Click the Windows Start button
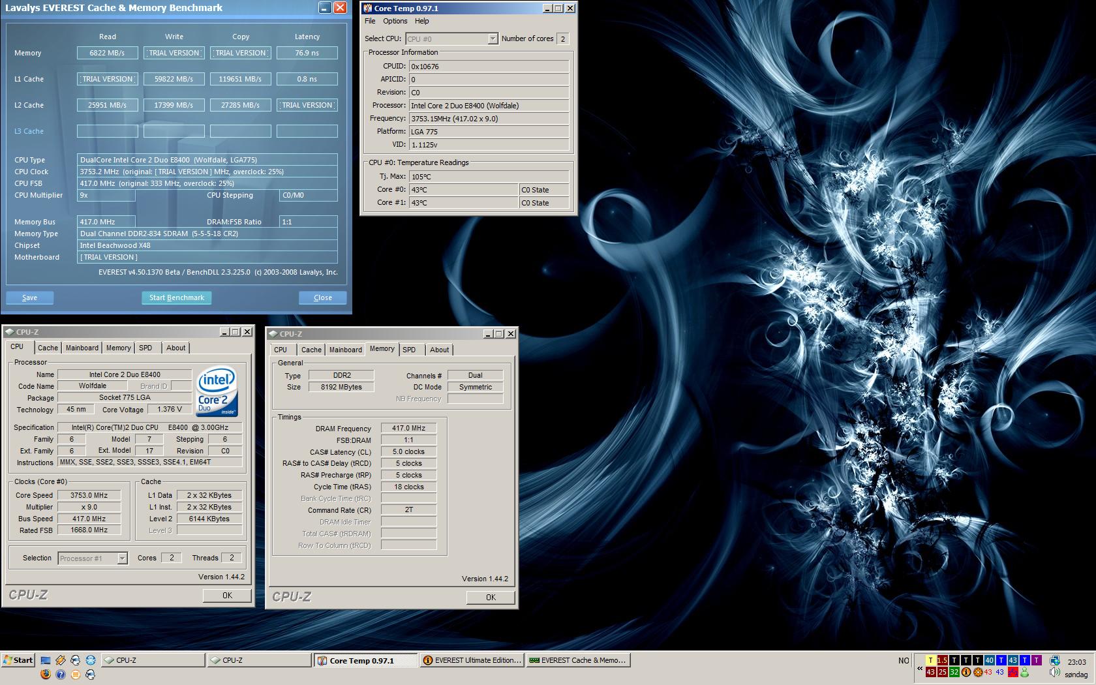The width and height of the screenshot is (1096, 685). click(x=18, y=660)
